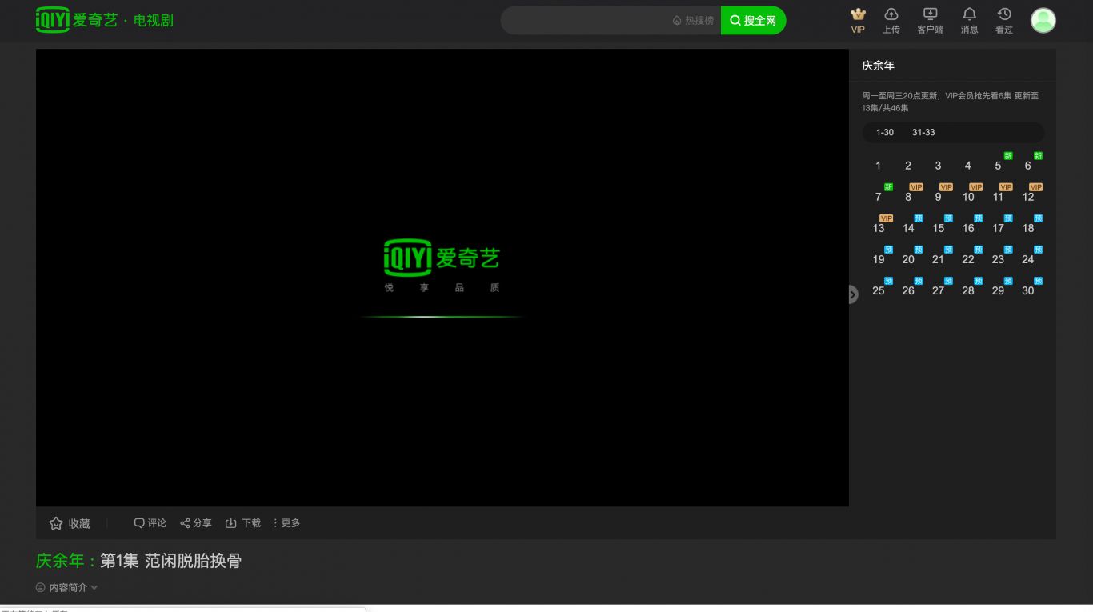Screen dimensions: 1093x612
Task: Play VIP episode 9
Action: 938,197
